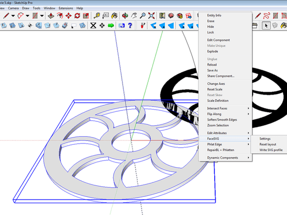
Task: Click Write SVG profile in submenu
Action: 270,150
